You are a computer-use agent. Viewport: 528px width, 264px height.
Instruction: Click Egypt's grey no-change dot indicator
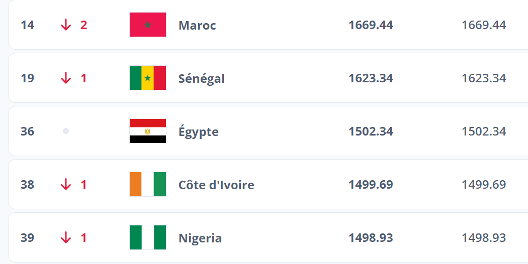(66, 131)
